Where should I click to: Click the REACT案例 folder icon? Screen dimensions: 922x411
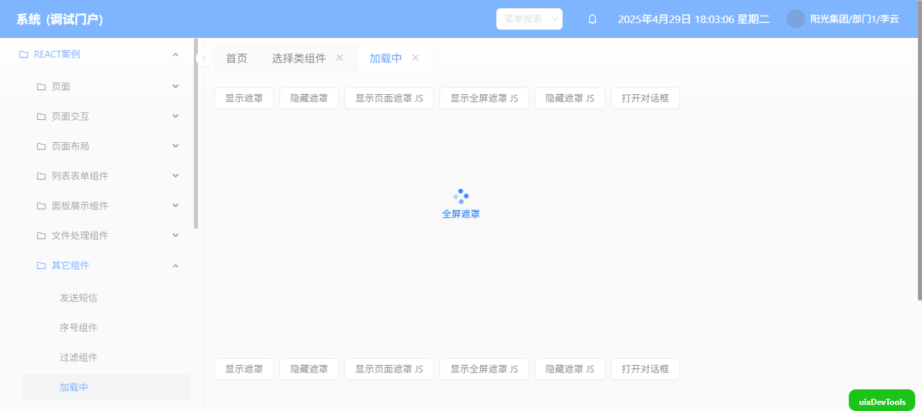24,54
